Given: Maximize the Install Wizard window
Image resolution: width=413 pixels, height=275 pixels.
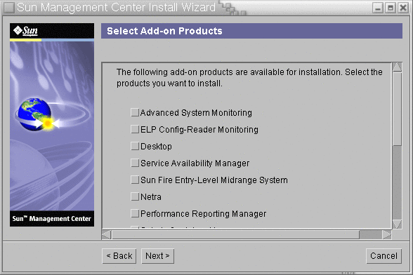Looking at the screenshot, I should [391, 8].
